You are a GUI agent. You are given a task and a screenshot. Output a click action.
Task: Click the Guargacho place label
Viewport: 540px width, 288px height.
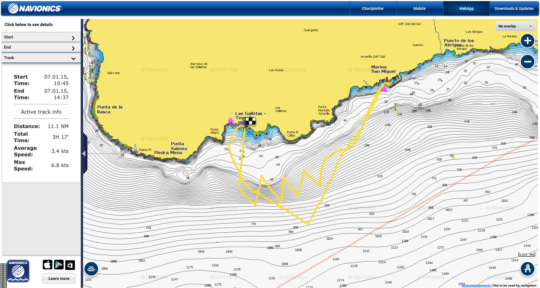(311, 30)
